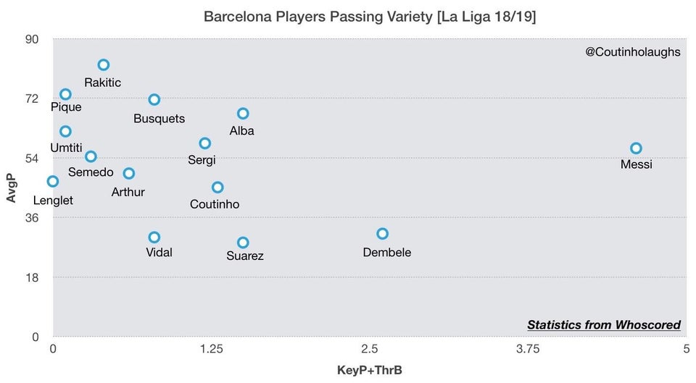The width and height of the screenshot is (696, 383).
Task: Select the Alba scatter circle
Action: point(243,114)
